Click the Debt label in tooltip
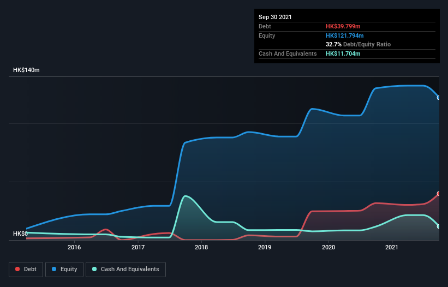The height and width of the screenshot is (287, 448). click(265, 26)
